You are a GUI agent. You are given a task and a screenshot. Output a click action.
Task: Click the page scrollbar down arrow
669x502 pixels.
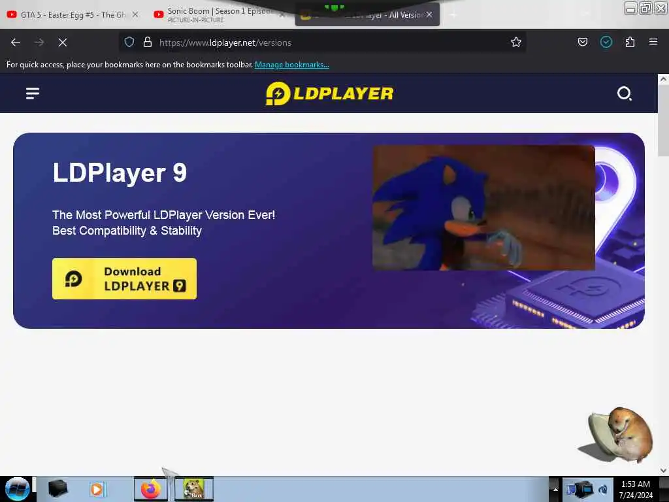click(663, 471)
